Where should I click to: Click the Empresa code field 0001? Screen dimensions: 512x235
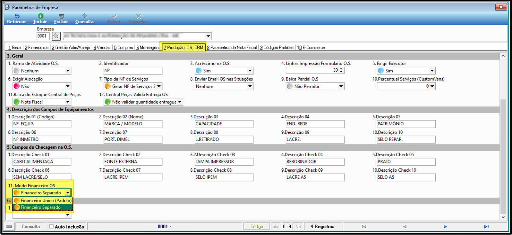coord(43,36)
